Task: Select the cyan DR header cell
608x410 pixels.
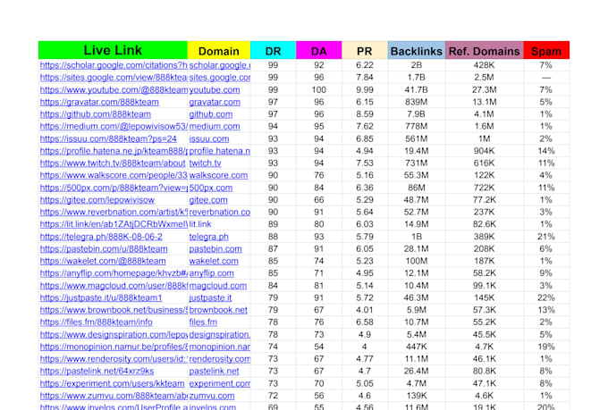Action: point(274,50)
